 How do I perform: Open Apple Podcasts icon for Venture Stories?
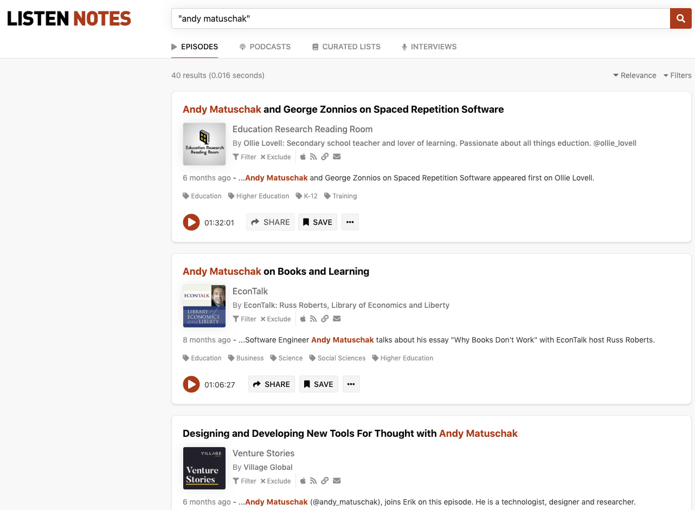pos(303,481)
